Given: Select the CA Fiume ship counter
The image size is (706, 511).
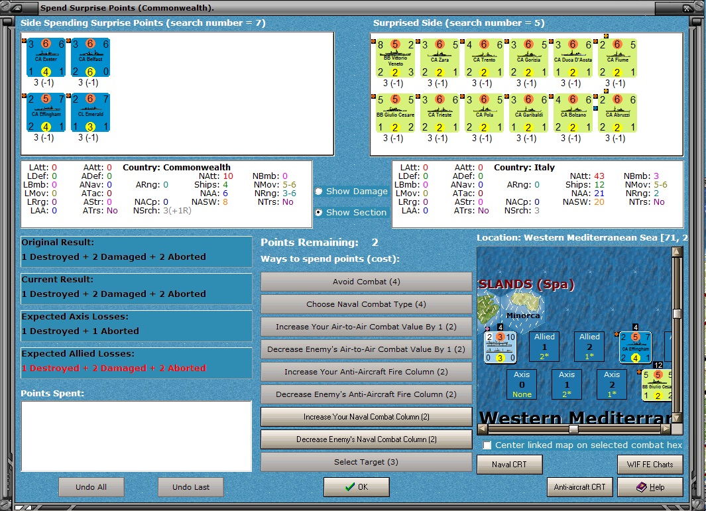Looking at the screenshot, I should (x=617, y=58).
